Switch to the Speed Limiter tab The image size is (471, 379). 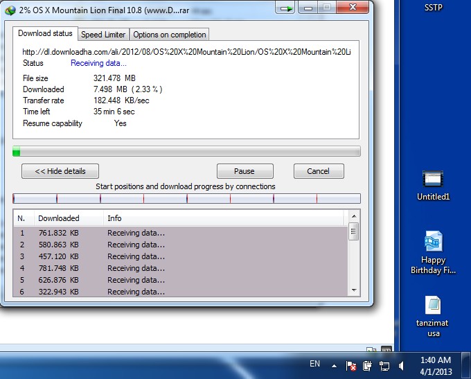(x=103, y=35)
